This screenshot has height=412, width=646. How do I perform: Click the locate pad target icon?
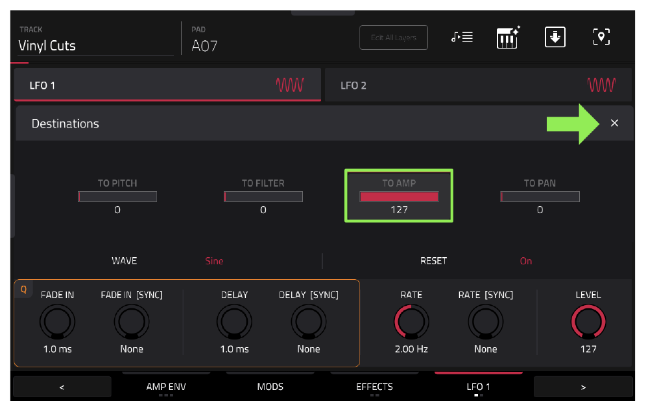[x=601, y=37]
